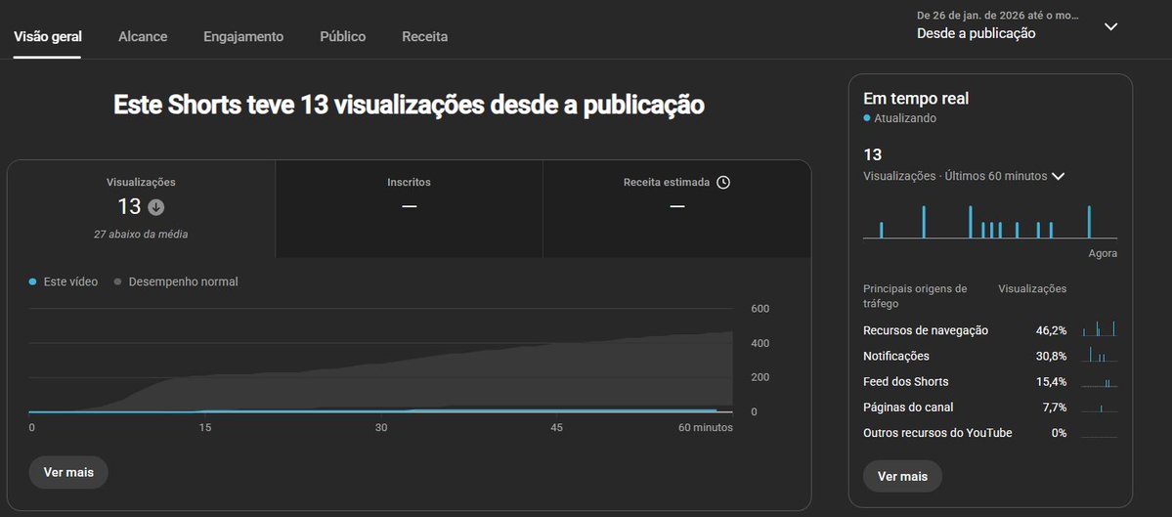Open the Visão geral tab
1172x517 pixels.
pyautogui.click(x=48, y=36)
